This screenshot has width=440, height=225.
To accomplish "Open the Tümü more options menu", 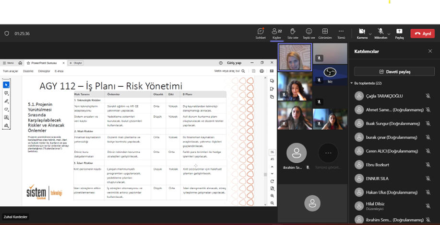I will click(341, 33).
